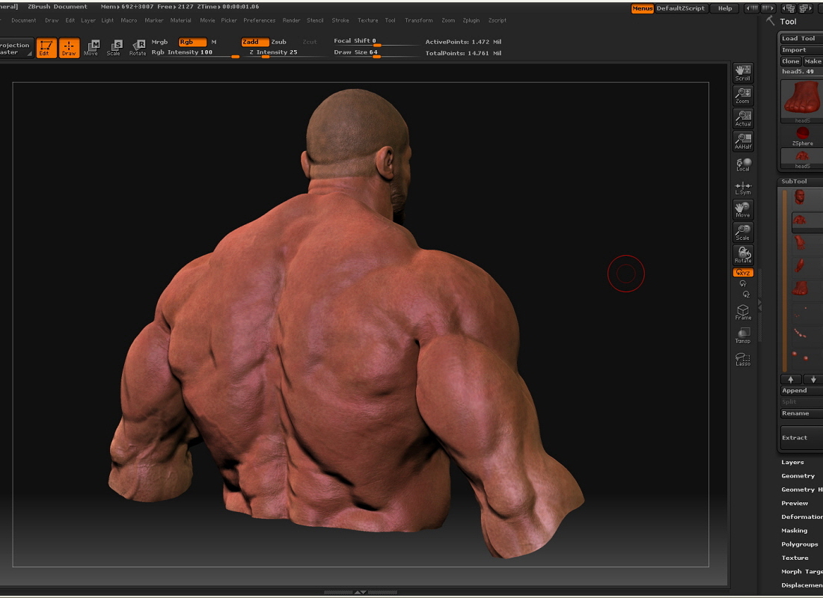Viewport: 823px width, 598px height.
Task: Toggle the XYZ symmetry button
Action: point(742,272)
